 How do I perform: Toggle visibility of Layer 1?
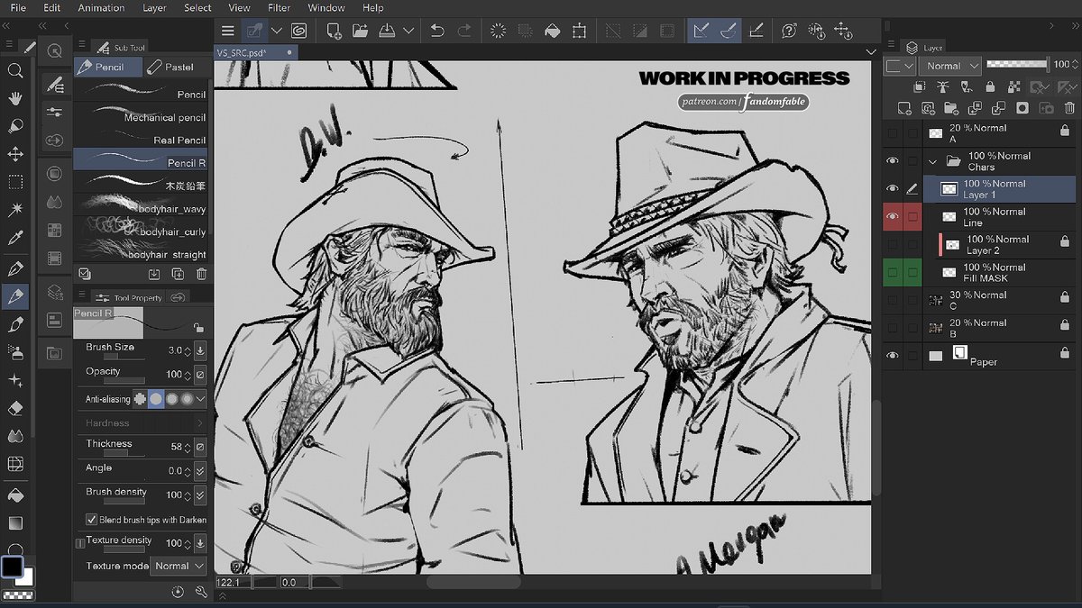click(x=893, y=189)
